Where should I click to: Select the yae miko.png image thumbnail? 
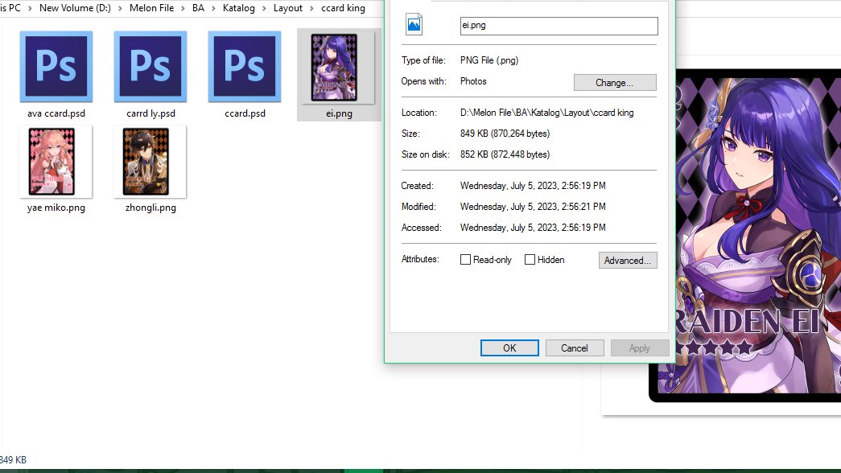[x=52, y=162]
